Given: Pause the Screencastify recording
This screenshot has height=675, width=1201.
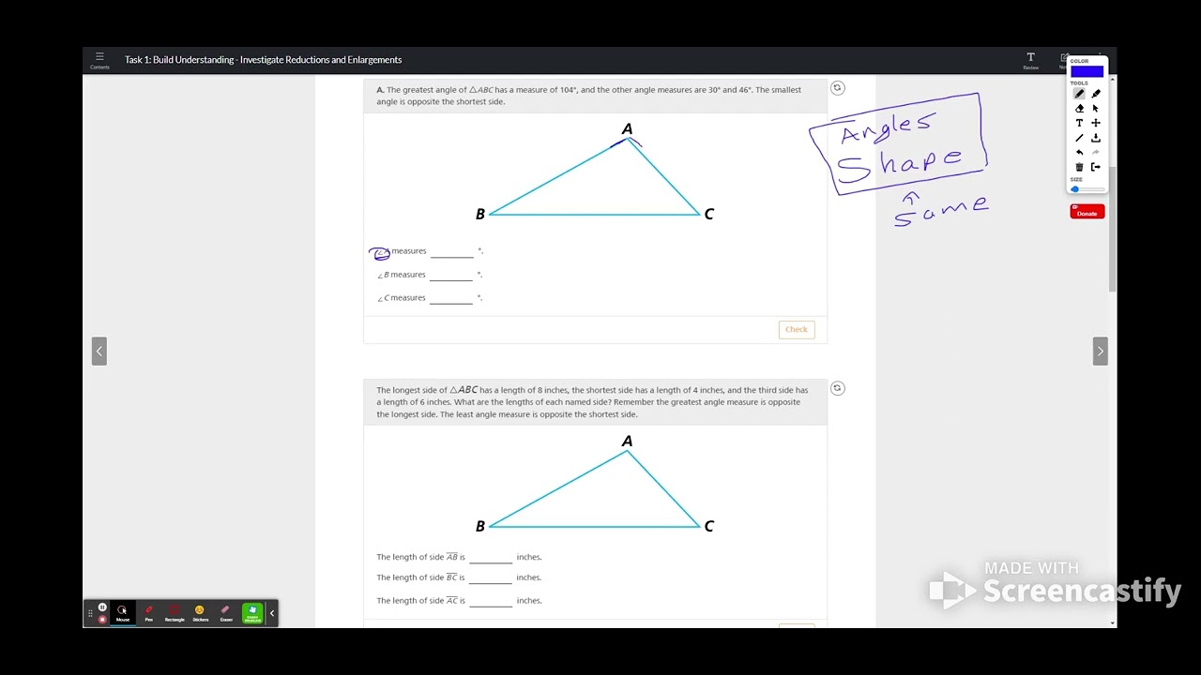Looking at the screenshot, I should (102, 607).
